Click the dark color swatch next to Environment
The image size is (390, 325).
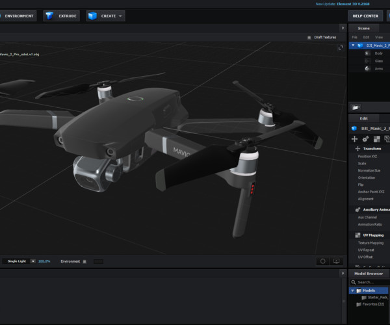click(98, 261)
